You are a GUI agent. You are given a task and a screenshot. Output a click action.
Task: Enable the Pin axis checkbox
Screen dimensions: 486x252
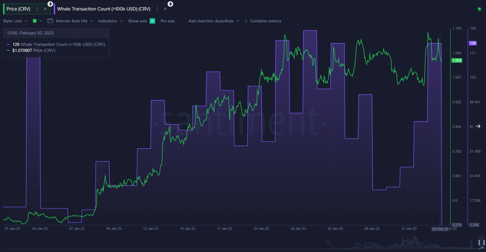(x=180, y=21)
